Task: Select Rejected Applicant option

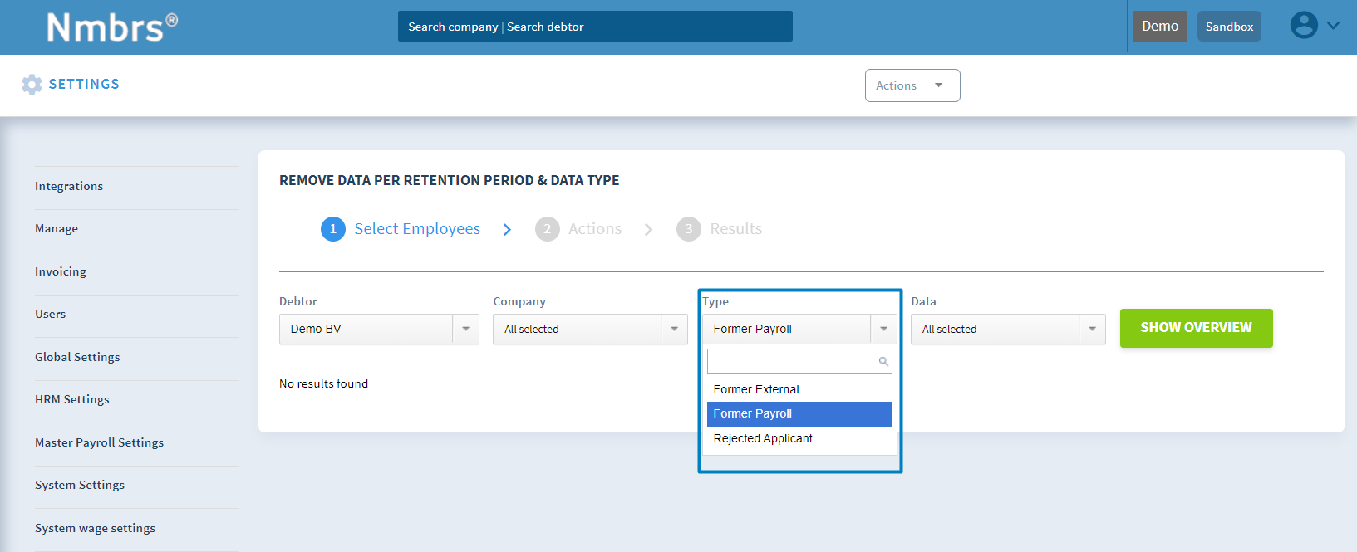Action: (799, 438)
